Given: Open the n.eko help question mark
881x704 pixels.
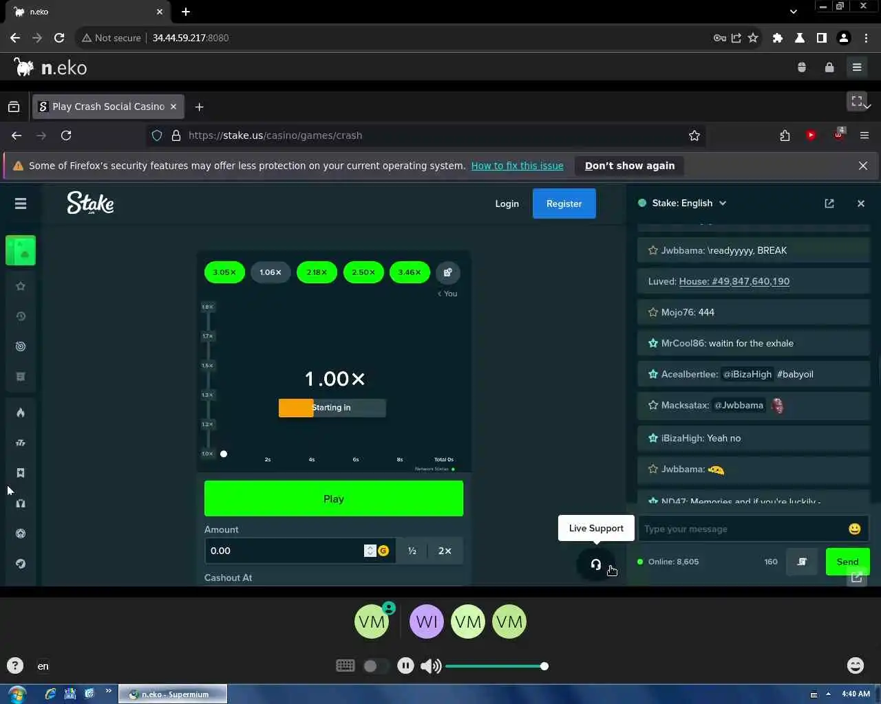Looking at the screenshot, I should [x=15, y=665].
